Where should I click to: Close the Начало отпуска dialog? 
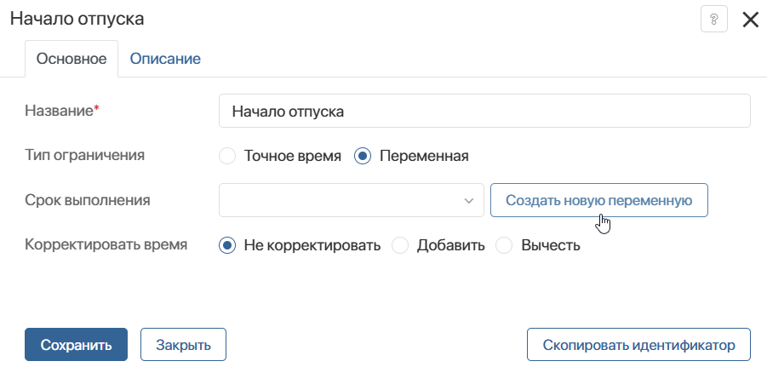click(x=750, y=20)
